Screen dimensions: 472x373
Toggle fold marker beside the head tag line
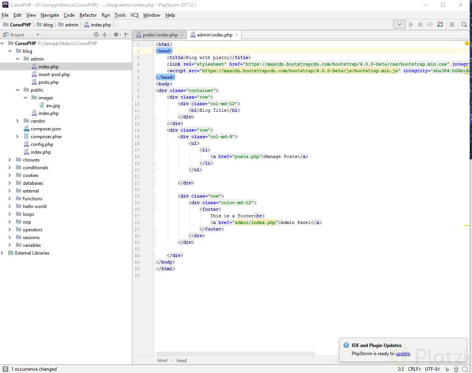154,51
